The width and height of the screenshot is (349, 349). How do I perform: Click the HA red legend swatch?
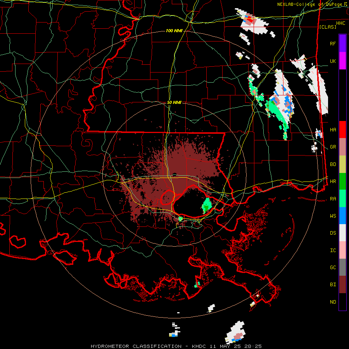[342, 130]
